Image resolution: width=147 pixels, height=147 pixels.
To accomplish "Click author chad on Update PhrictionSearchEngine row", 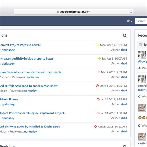I will click(x=124, y=118).
